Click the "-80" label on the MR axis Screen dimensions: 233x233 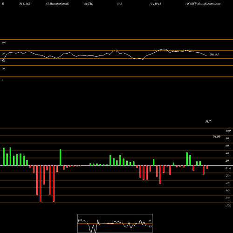[227, 198]
